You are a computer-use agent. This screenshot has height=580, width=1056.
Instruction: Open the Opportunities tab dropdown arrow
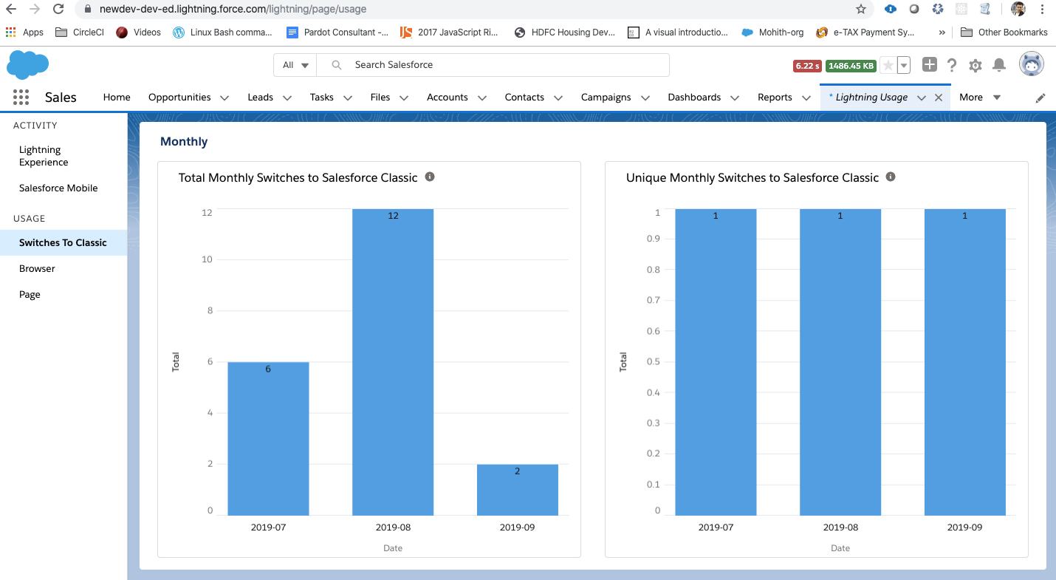point(224,97)
